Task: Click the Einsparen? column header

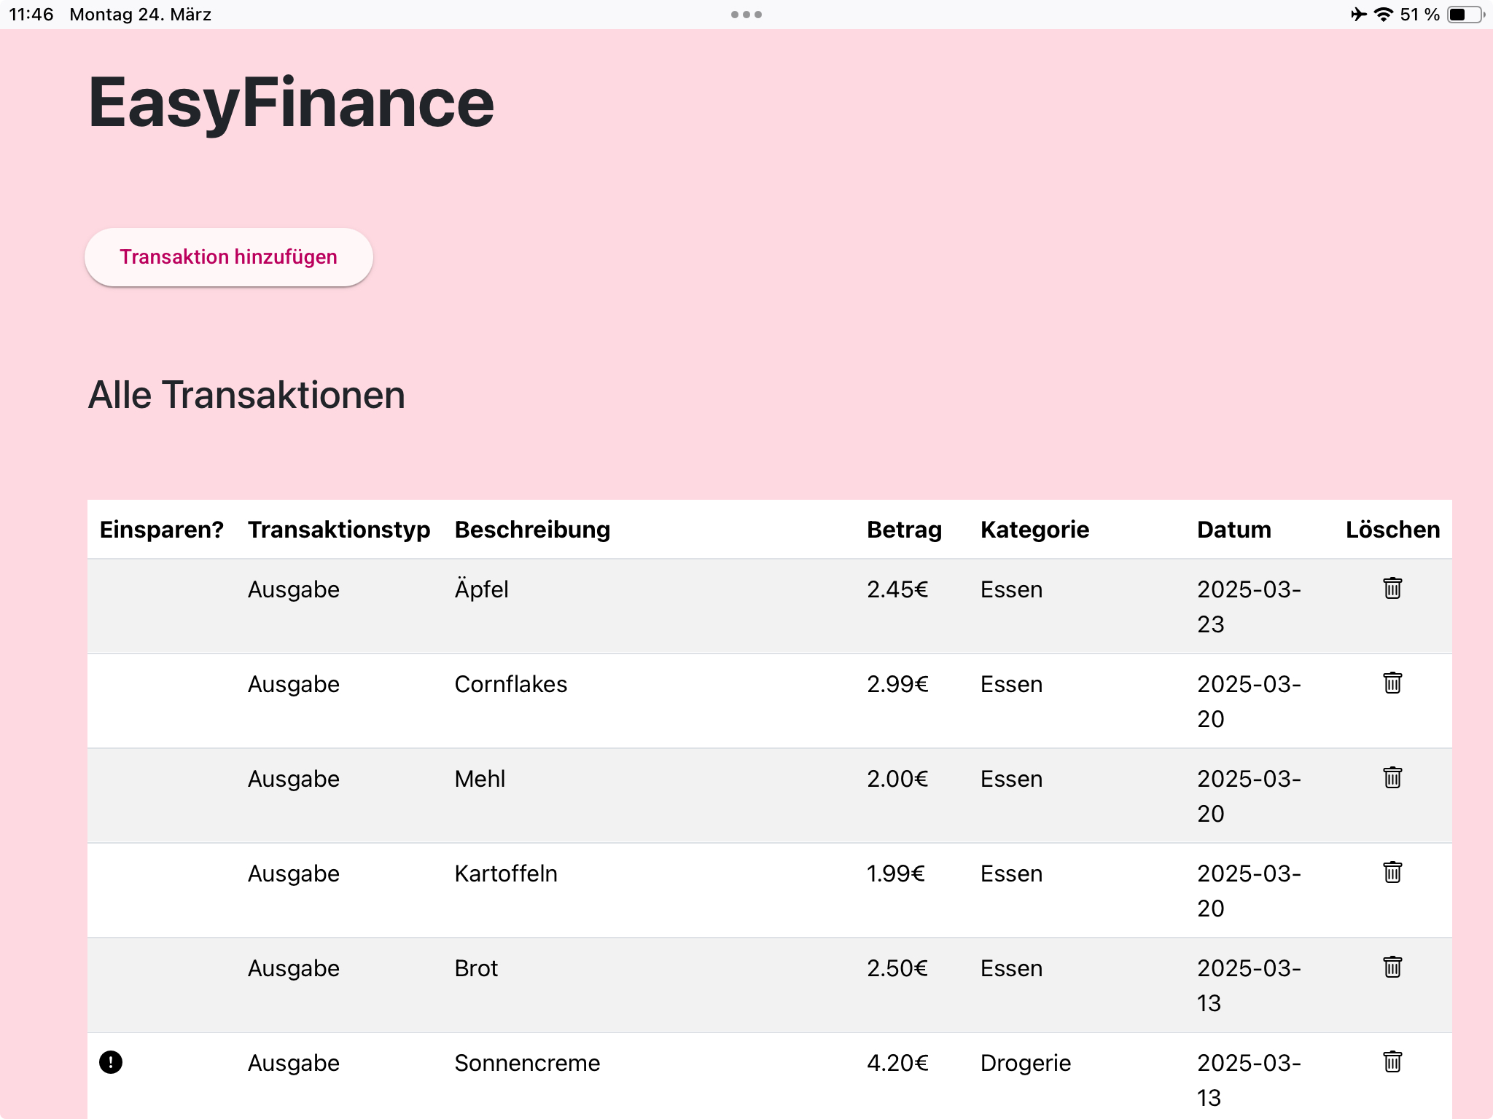Action: point(161,530)
